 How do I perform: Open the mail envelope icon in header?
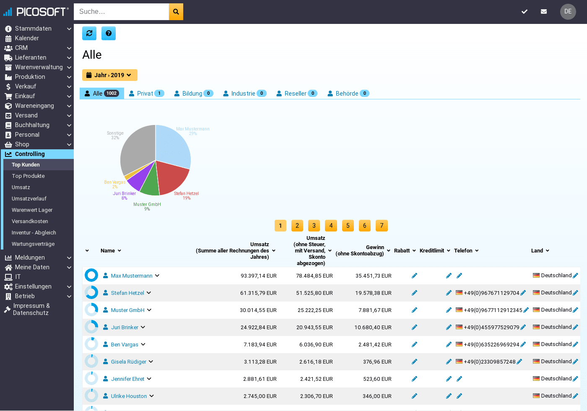point(544,12)
